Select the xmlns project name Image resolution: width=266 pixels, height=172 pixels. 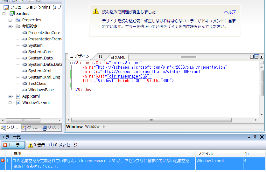click(x=22, y=14)
